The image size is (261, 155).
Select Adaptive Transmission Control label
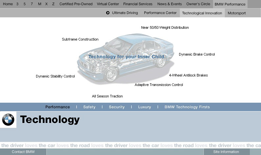click(x=159, y=85)
